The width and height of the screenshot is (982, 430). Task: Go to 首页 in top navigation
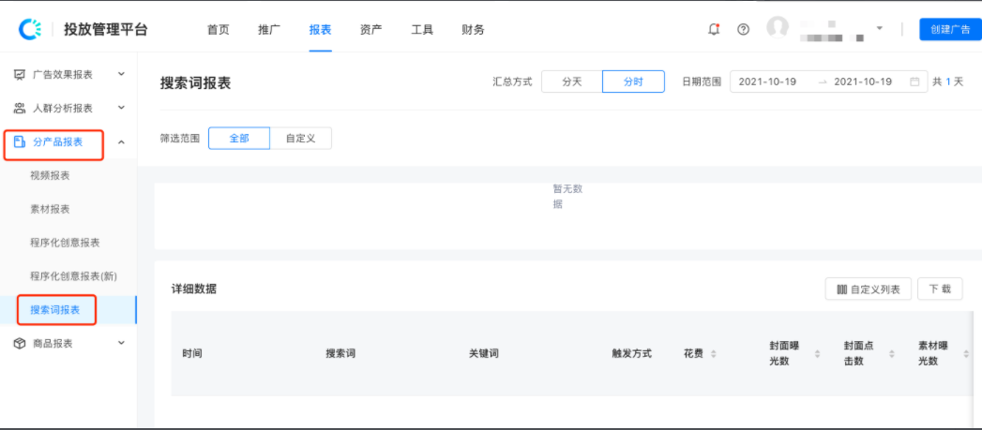[x=219, y=29]
